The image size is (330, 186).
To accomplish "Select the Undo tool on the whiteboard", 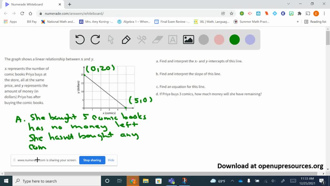I will pyautogui.click(x=80, y=39).
